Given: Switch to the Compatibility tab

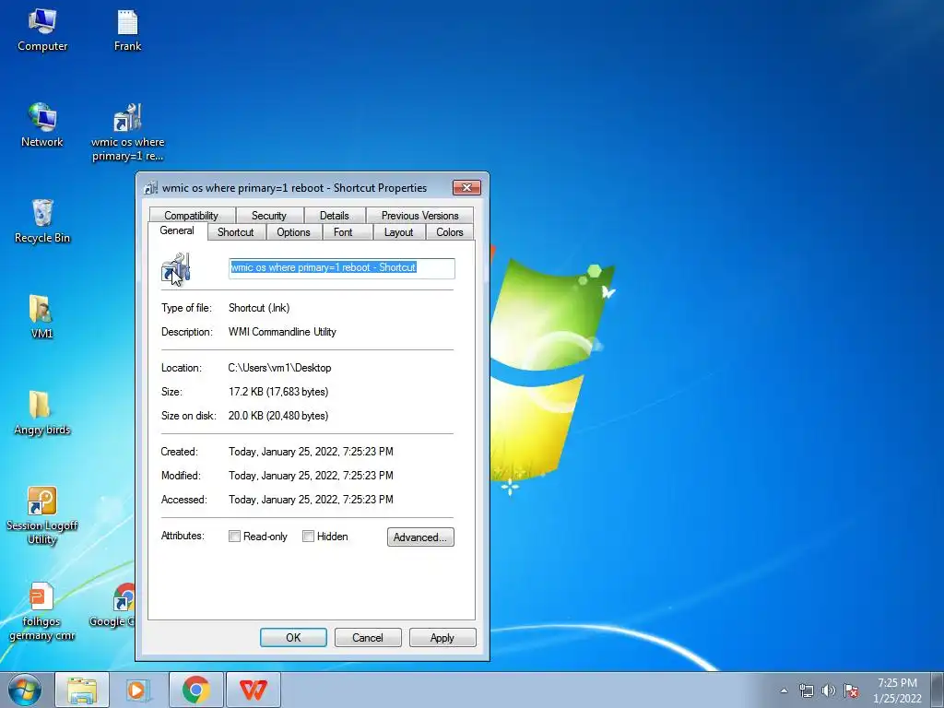Looking at the screenshot, I should pos(192,216).
